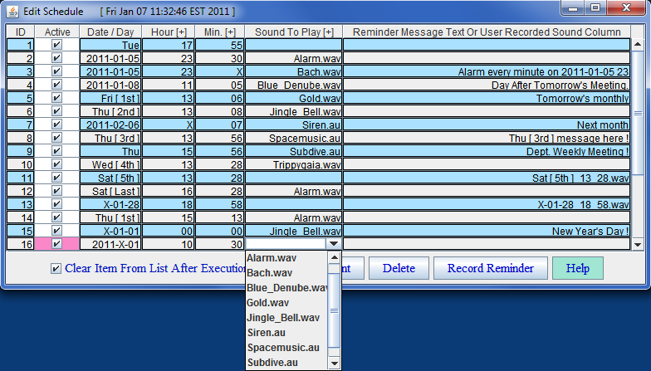Click the Delete button

point(399,269)
